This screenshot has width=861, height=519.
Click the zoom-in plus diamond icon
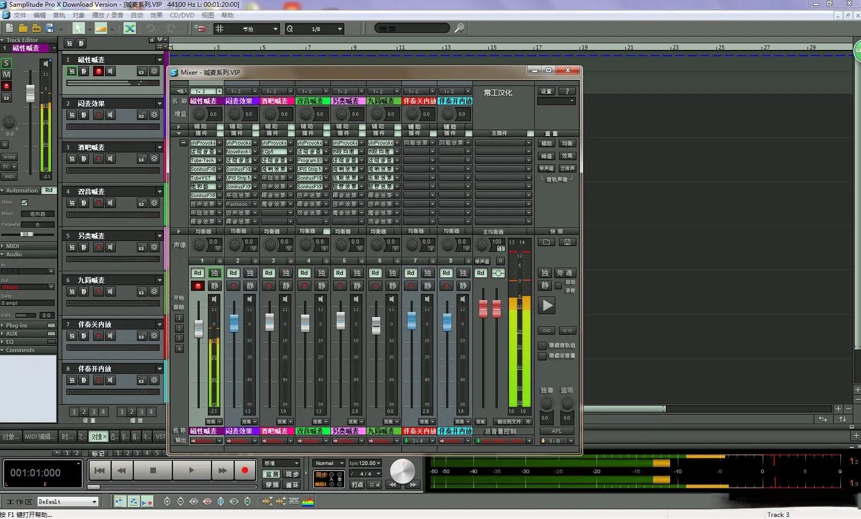point(167,501)
